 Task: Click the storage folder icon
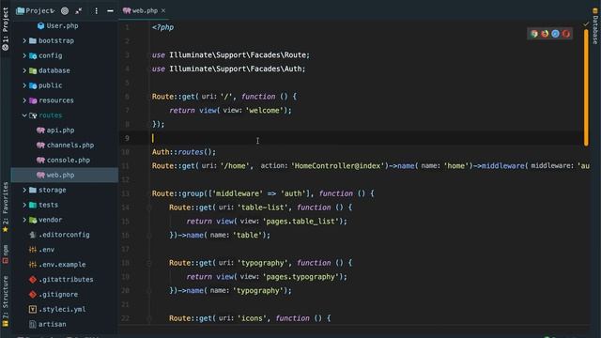pos(33,190)
